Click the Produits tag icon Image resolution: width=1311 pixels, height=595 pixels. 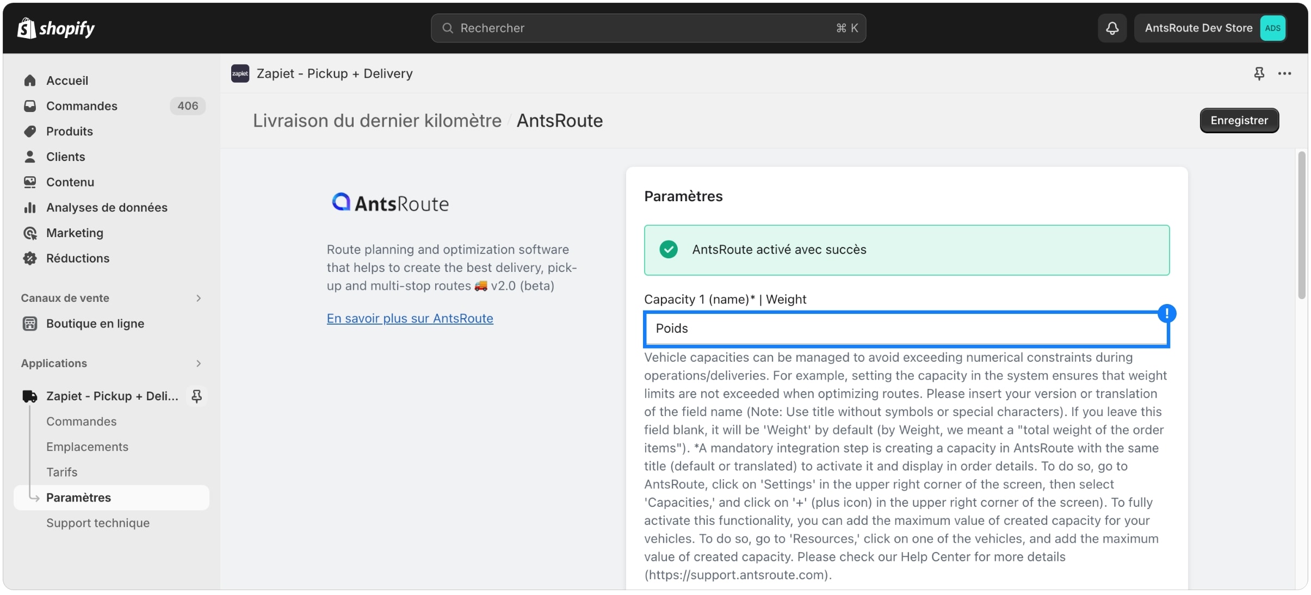30,131
